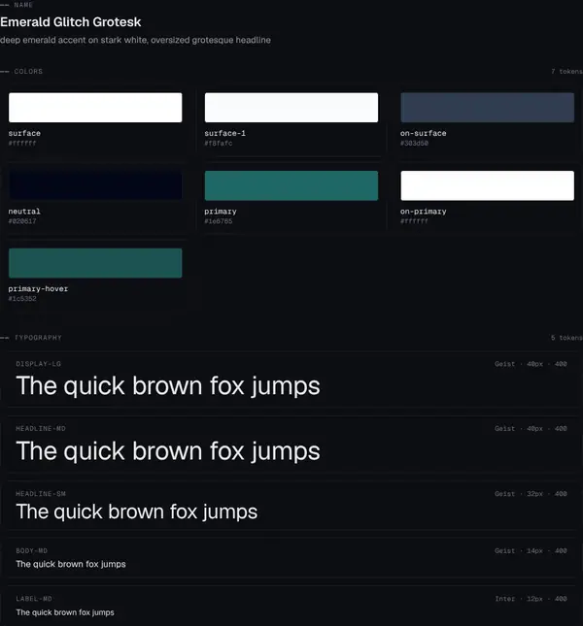
Task: Click the hex value under 'primary-hover'
Action: [x=22, y=298]
